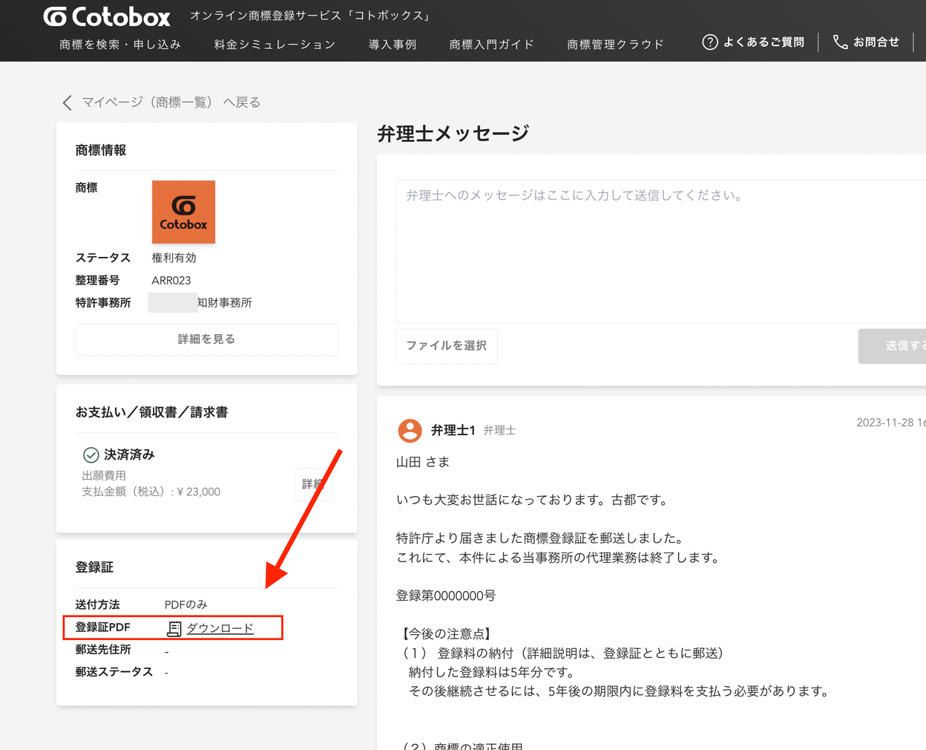
Task: Click the Cotobox logo in header
Action: click(107, 16)
